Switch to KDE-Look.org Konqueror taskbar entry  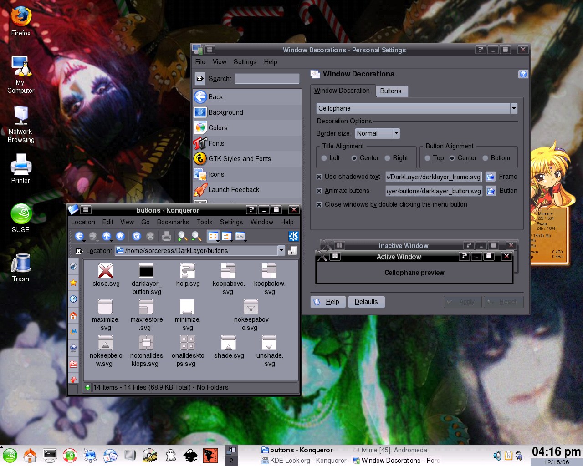[304, 461]
